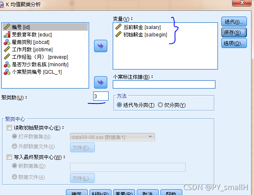Choose the 迭代与分类 radio option

click(x=119, y=105)
